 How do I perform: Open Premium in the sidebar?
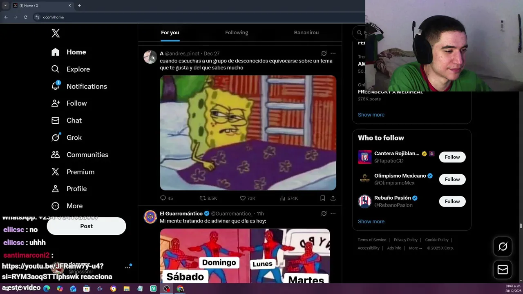[x=73, y=172]
